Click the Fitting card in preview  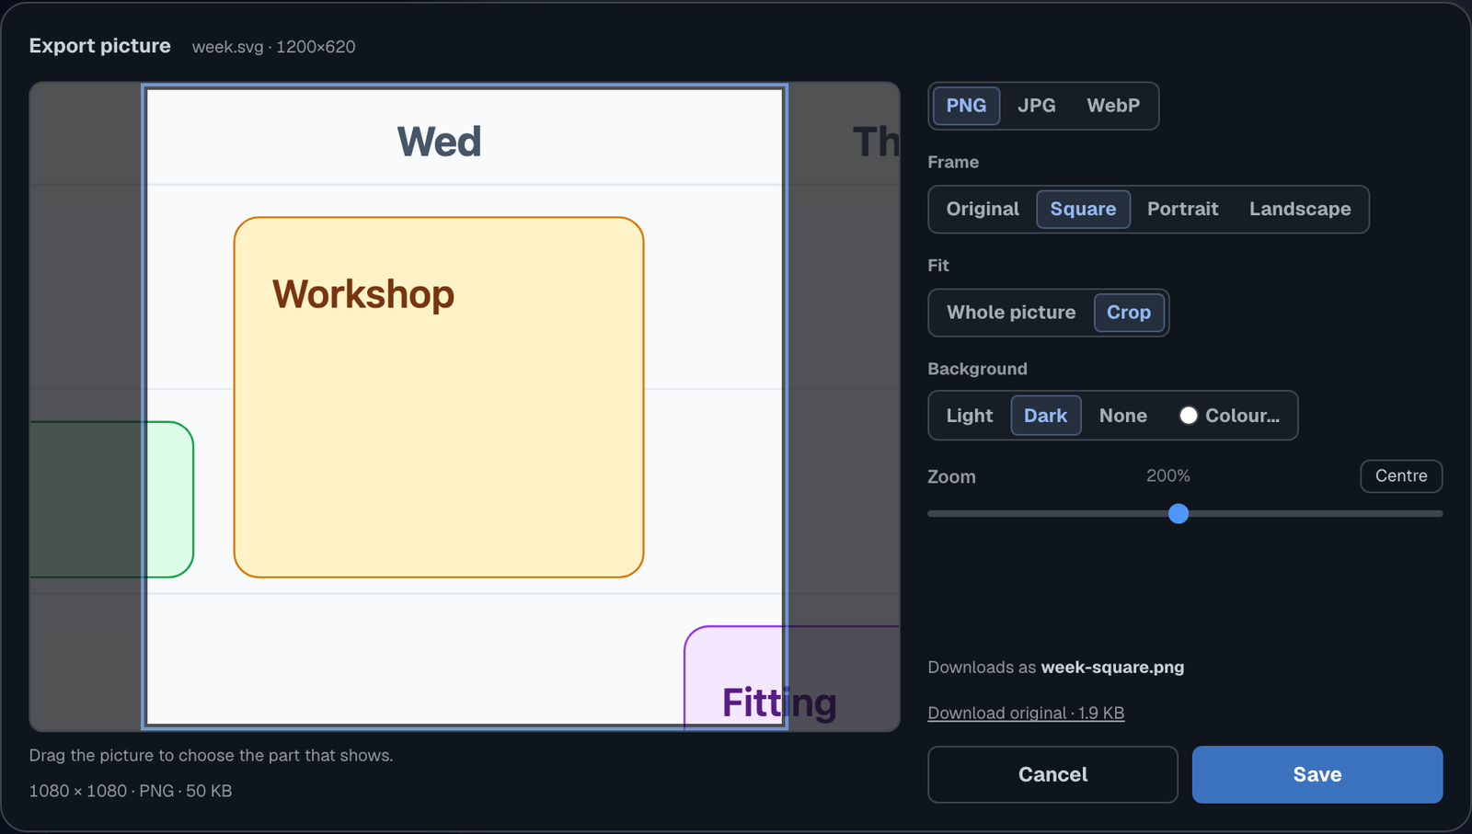[x=791, y=679]
